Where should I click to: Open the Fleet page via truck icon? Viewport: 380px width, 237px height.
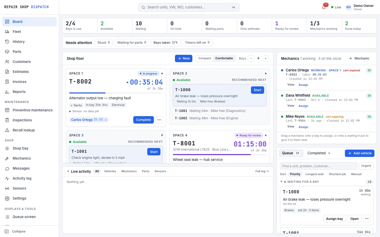coord(7,32)
